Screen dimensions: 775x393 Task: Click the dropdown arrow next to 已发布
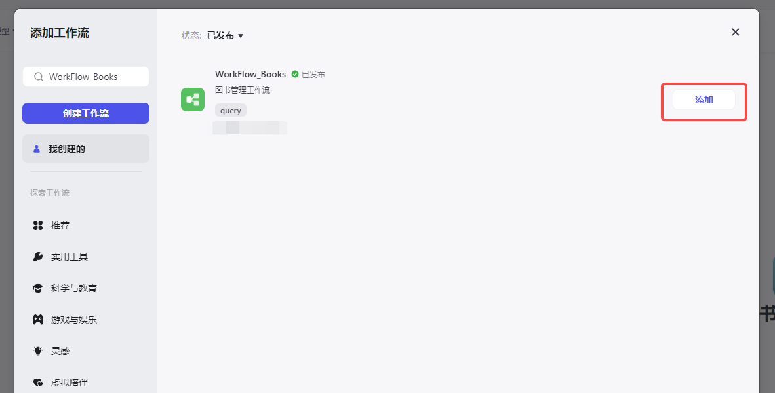click(x=241, y=35)
